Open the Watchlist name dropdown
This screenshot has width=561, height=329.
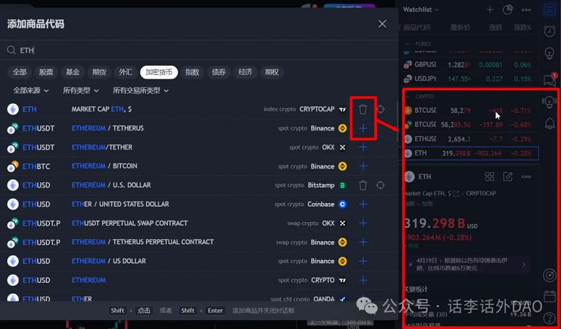tap(421, 10)
